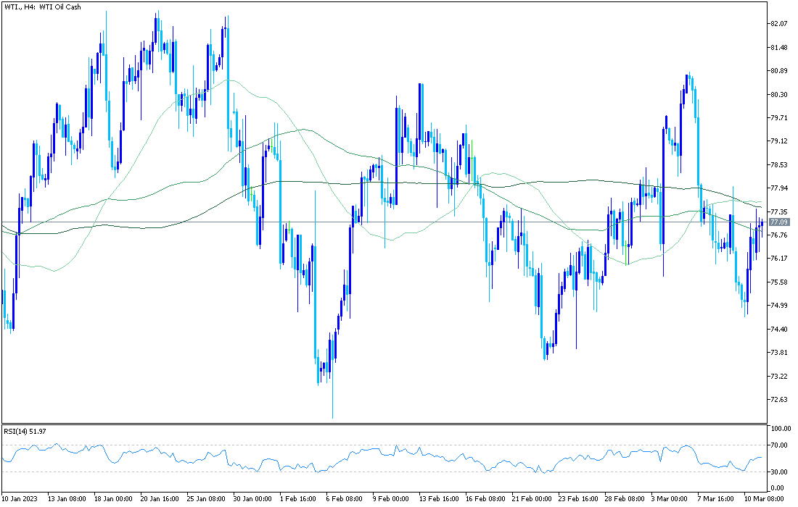This screenshot has width=798, height=507.
Task: Click the '10 Jan 2023' date label
Action: (x=20, y=499)
